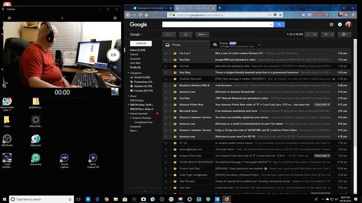Open the More actions dropdown
362x203 pixels.
(x=202, y=34)
